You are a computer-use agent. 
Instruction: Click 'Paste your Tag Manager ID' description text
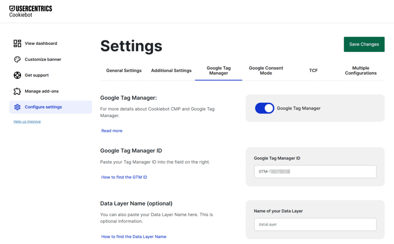155,162
